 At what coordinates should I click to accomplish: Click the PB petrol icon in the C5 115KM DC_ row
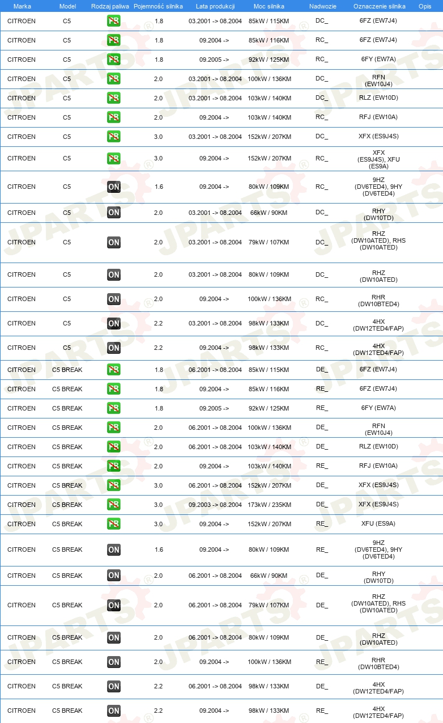click(113, 21)
